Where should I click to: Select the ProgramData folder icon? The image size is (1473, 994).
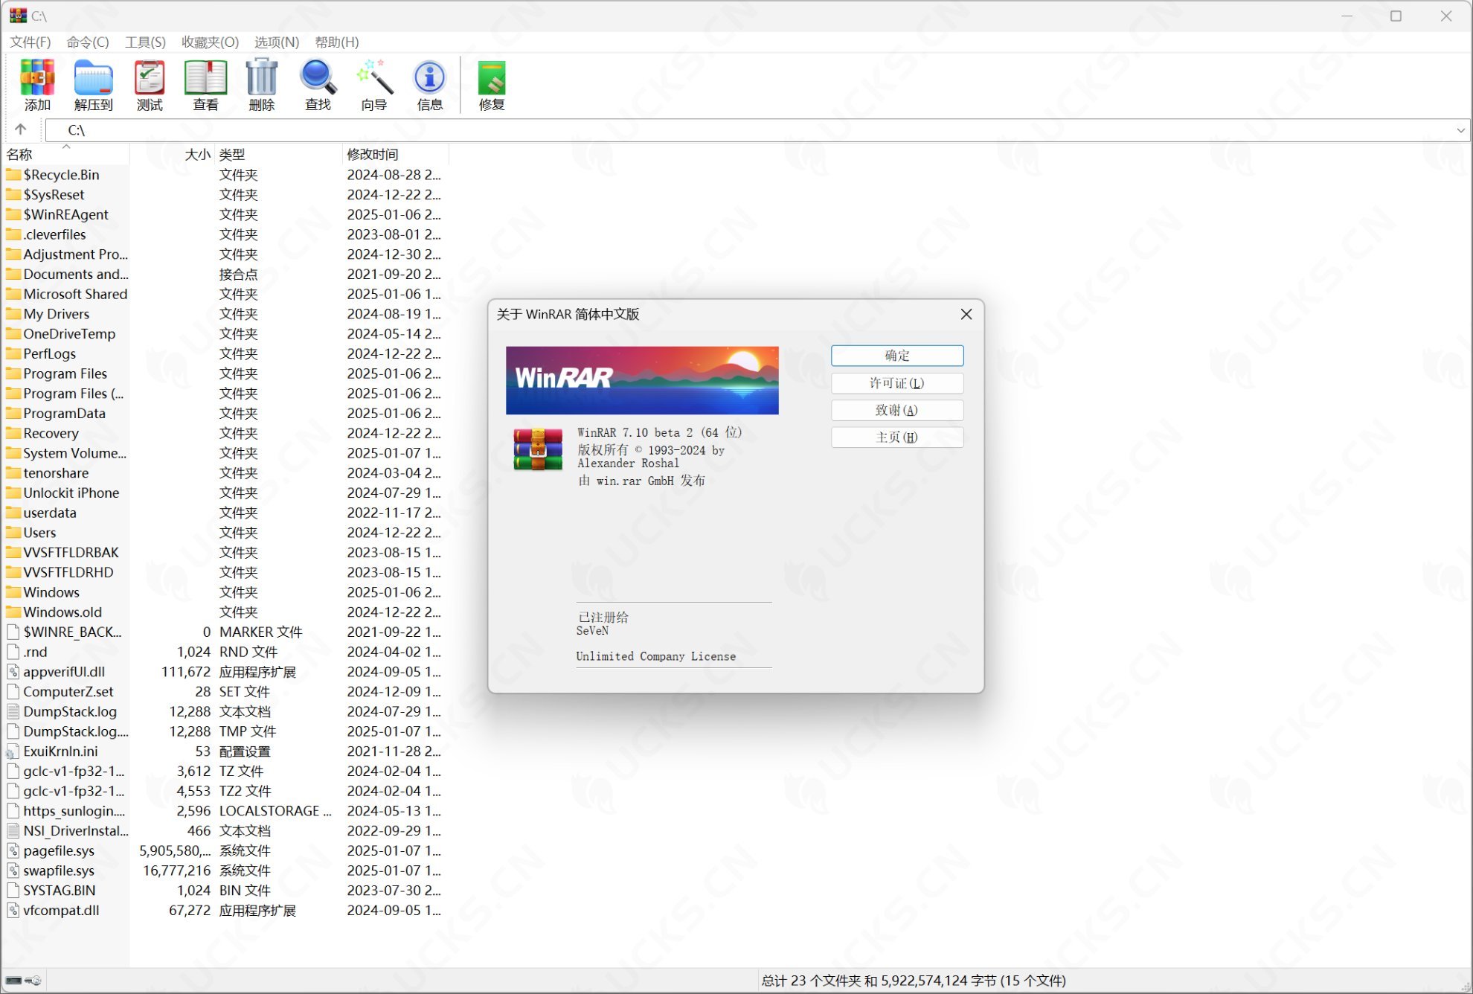pos(13,413)
